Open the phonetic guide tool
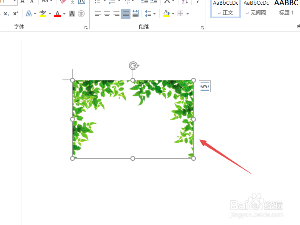Image resolution: width=300 pixels, height=225 pixels. pos(72,2)
